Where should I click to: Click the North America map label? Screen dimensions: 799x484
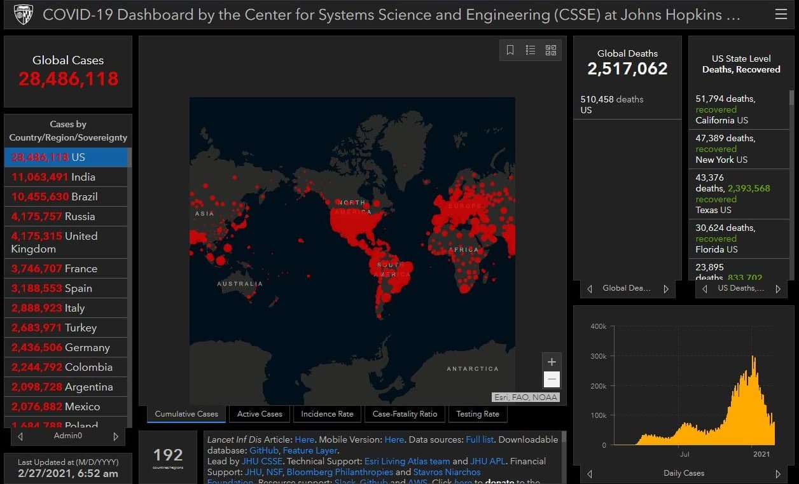point(351,206)
